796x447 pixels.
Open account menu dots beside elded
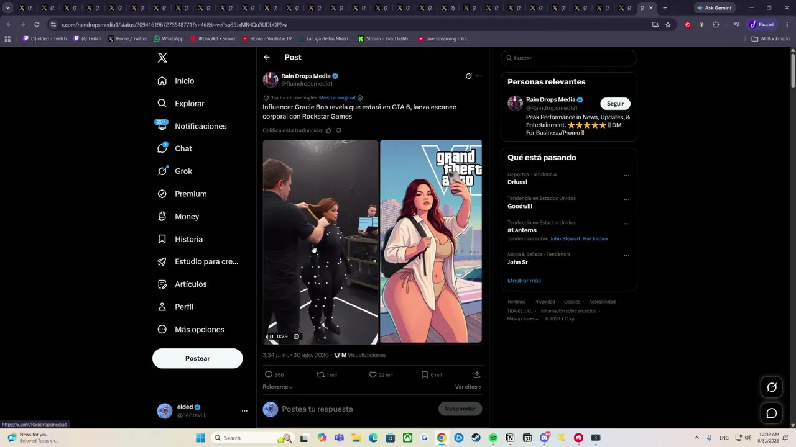pos(244,411)
